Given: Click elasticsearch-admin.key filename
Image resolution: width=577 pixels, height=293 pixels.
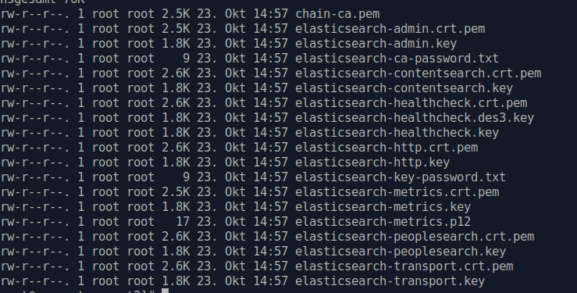Looking at the screenshot, I should (x=376, y=44).
